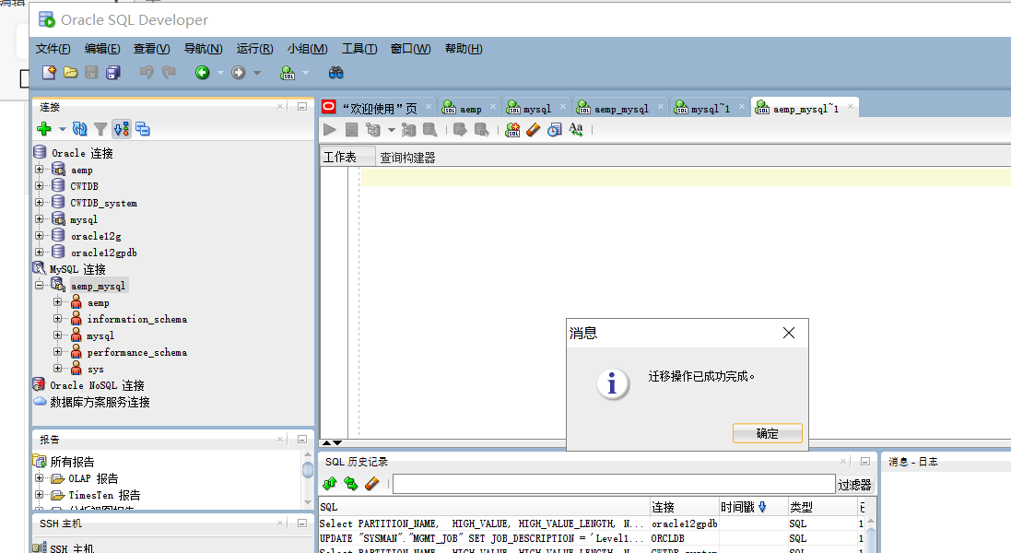Image resolution: width=1011 pixels, height=553 pixels.
Task: Apply filter in the connections panel
Action: tap(100, 129)
